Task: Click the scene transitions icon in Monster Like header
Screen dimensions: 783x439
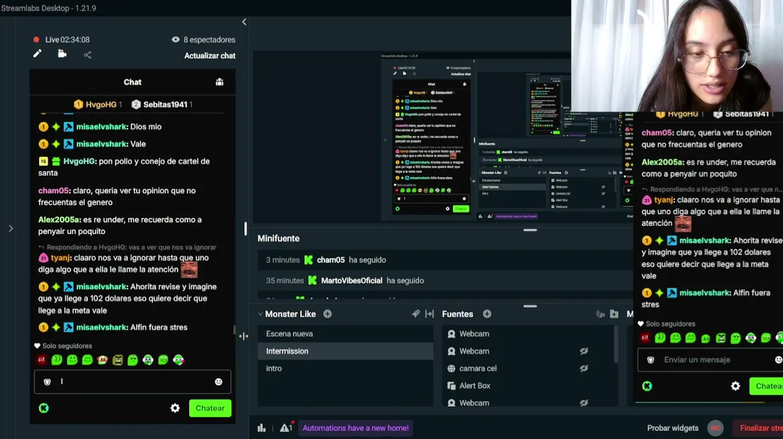Action: 416,314
